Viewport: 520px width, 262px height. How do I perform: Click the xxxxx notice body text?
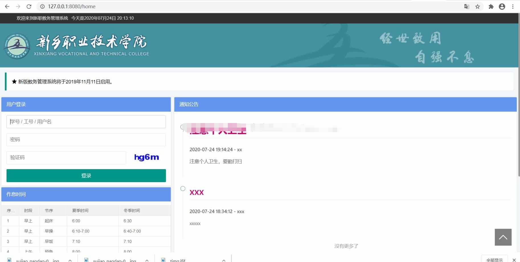coord(195,224)
